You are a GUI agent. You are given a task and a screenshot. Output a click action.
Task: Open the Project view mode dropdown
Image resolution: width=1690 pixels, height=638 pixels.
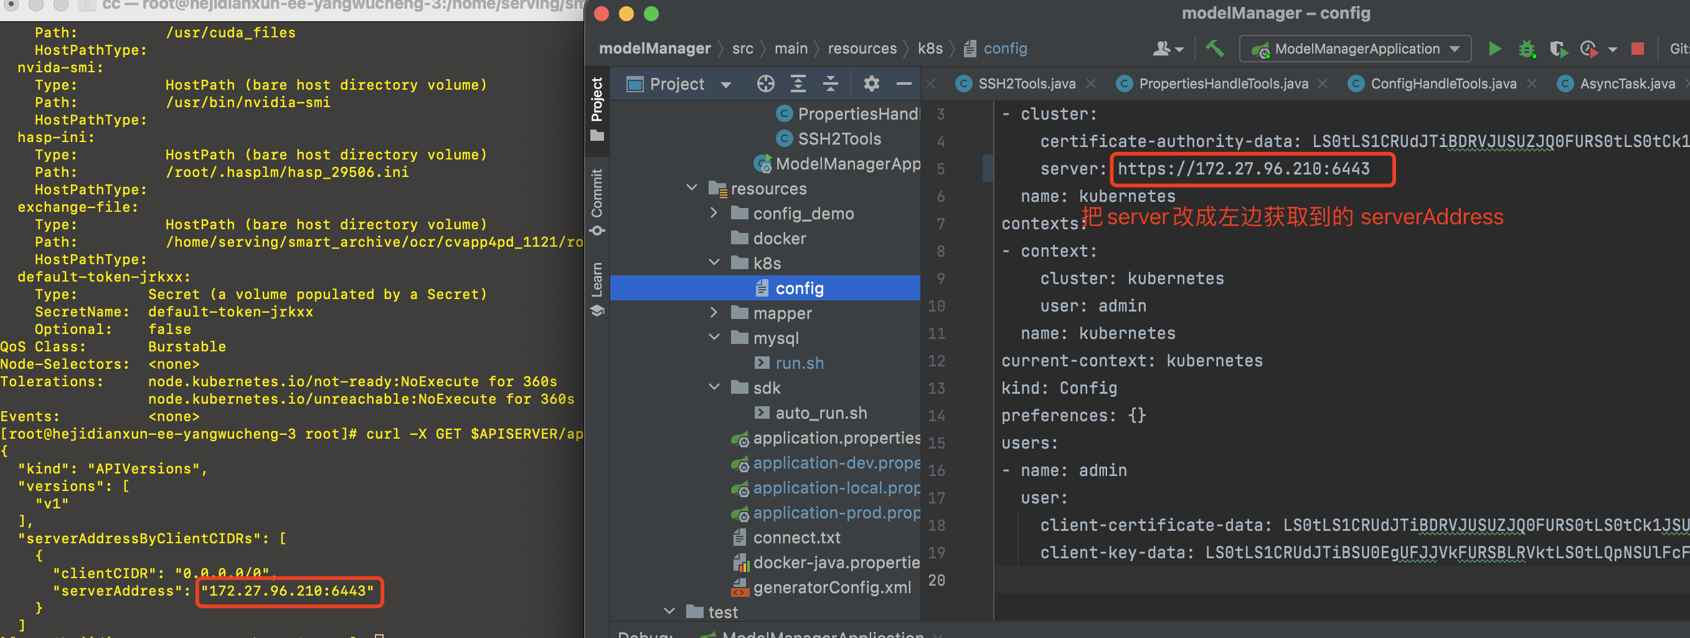coord(725,85)
